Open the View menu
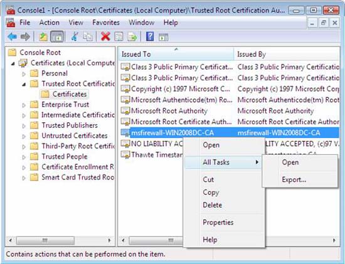Viewport: 345px width, 264px height. (76, 23)
